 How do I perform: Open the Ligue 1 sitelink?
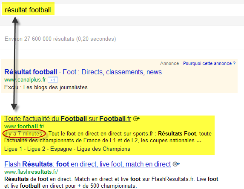pos(13,149)
